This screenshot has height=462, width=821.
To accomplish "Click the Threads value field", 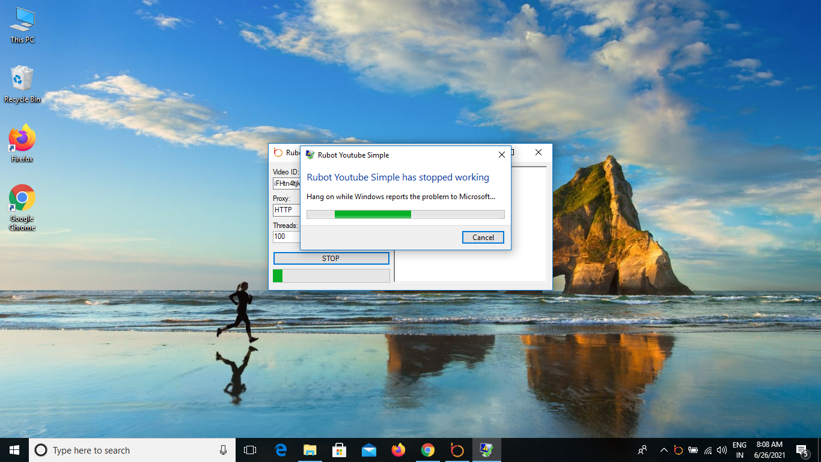I will (286, 236).
